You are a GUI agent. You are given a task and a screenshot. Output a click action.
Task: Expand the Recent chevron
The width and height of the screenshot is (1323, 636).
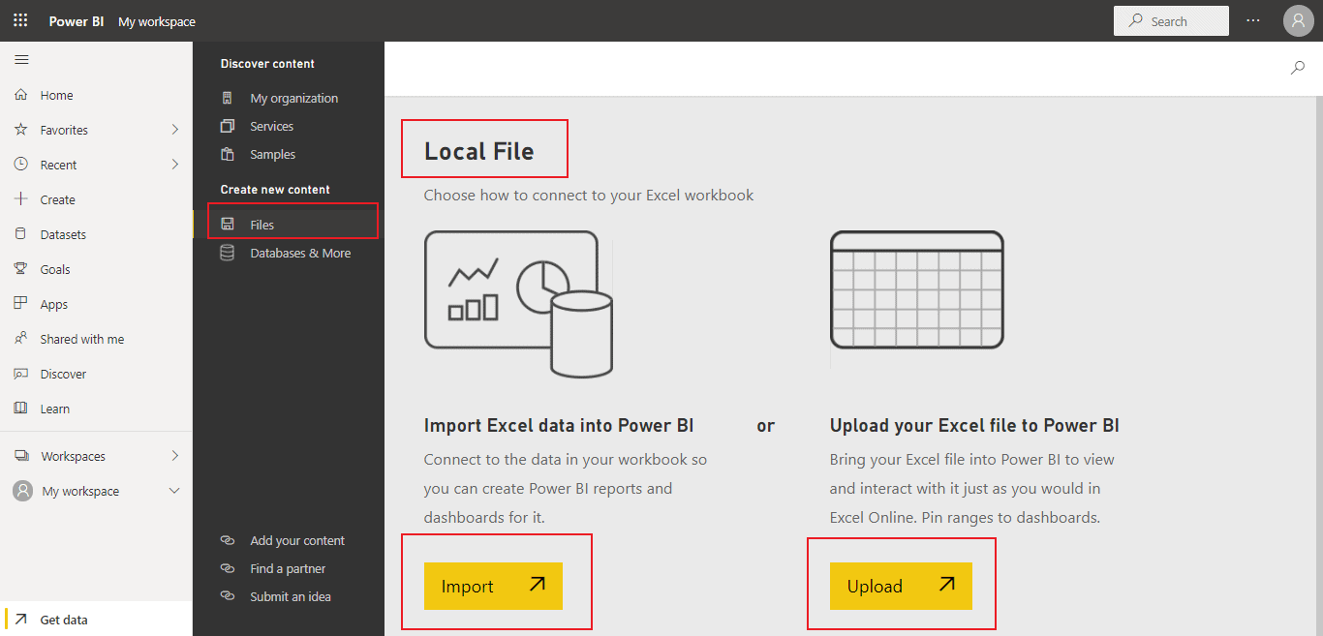175,165
